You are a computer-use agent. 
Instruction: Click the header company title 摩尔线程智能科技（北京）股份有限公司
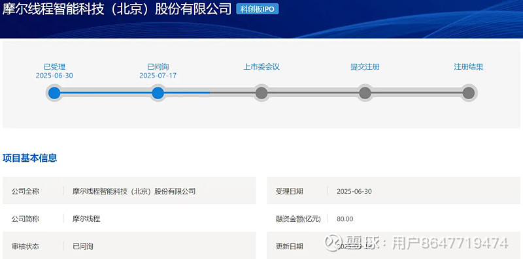coord(117,9)
